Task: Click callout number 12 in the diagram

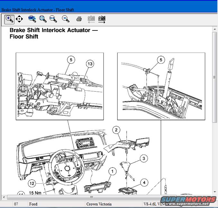Action: [31, 184]
